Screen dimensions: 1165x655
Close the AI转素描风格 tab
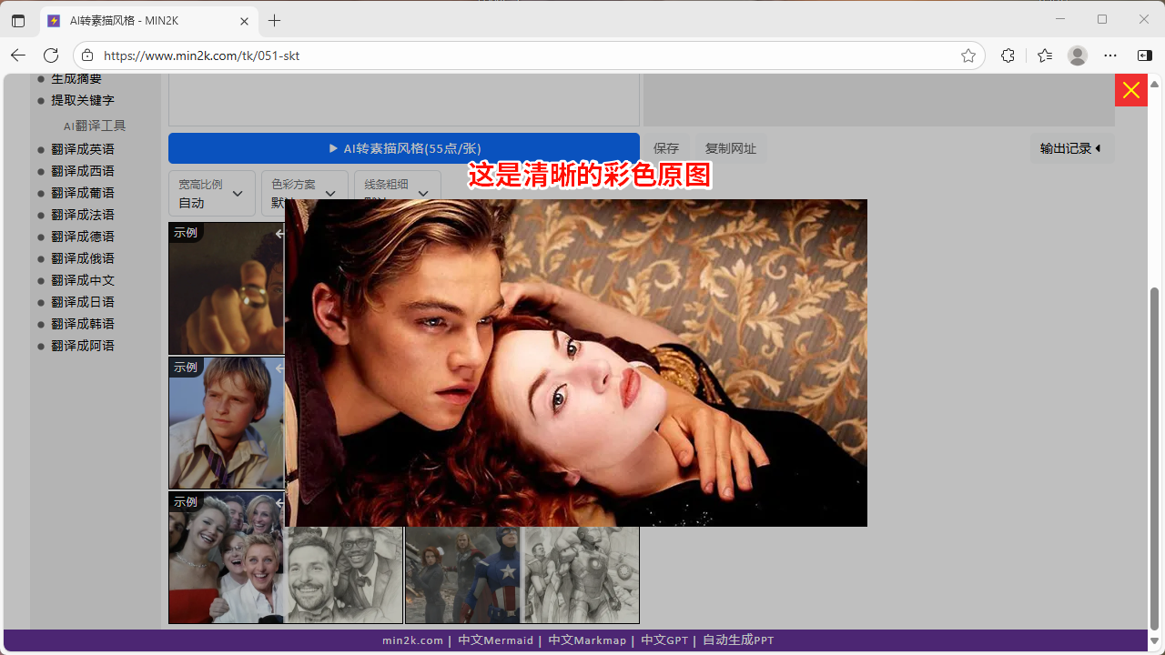click(245, 21)
